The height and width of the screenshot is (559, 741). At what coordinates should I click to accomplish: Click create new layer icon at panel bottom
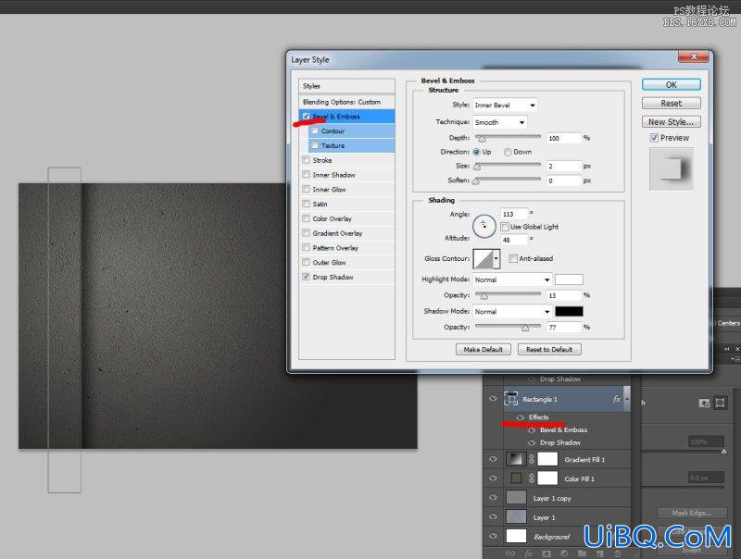pyautogui.click(x=600, y=553)
